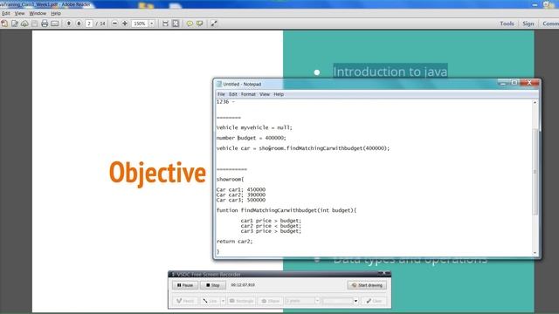Click the save file icon in Adobe Reader toolbar
559x314 pixels.
coord(35,24)
